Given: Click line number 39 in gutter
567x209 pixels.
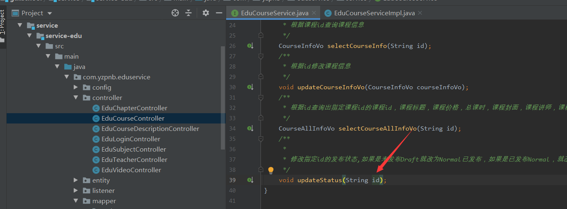Looking at the screenshot, I should [x=232, y=180].
